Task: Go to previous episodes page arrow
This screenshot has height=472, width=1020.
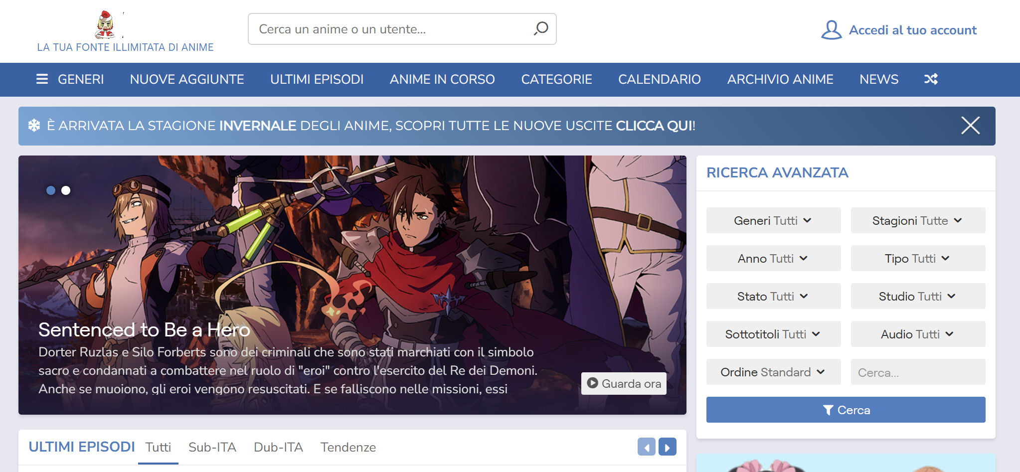Action: [646, 447]
